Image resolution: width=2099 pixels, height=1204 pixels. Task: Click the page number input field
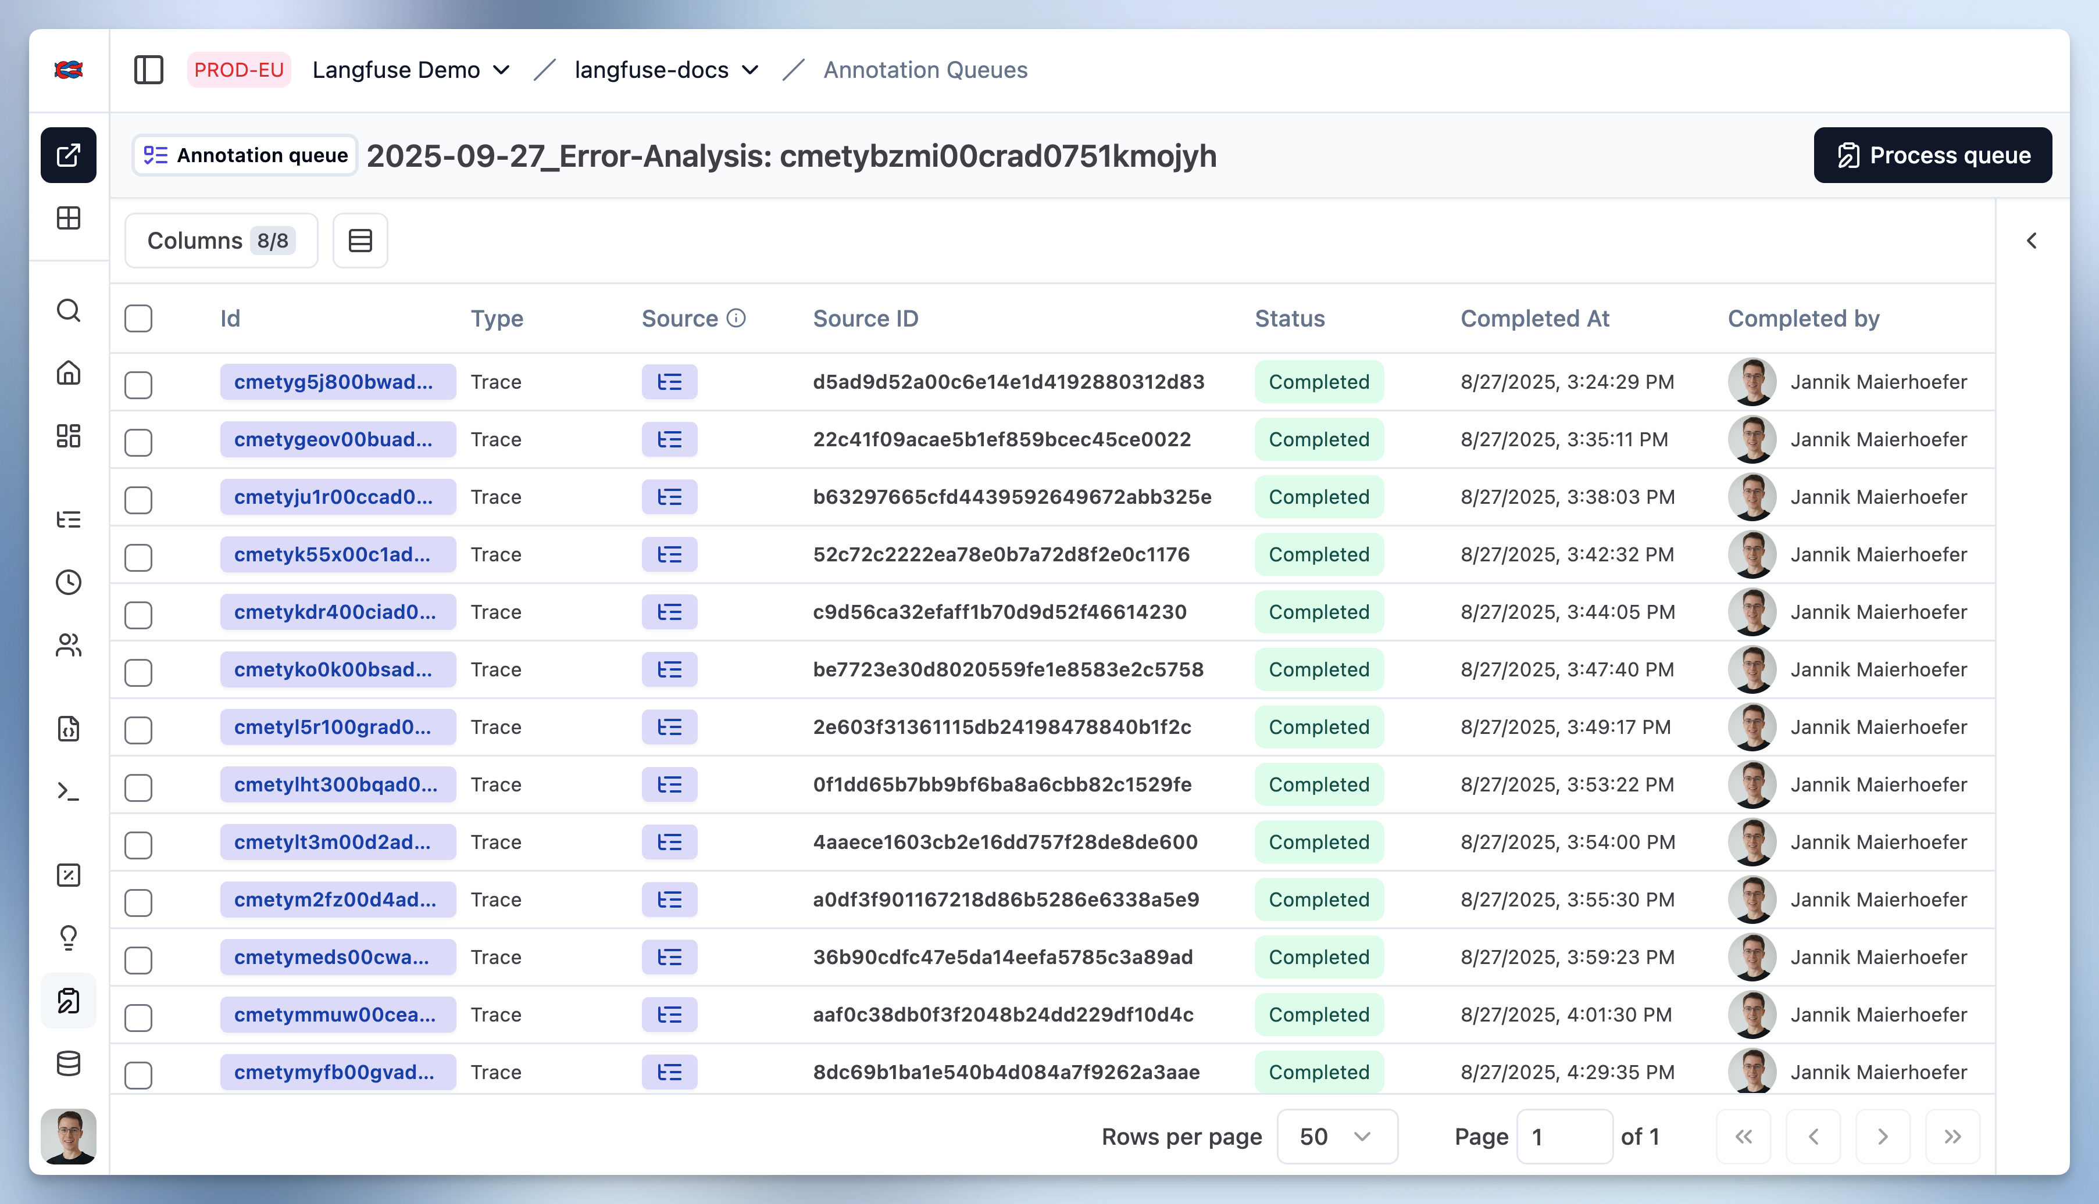tap(1563, 1136)
